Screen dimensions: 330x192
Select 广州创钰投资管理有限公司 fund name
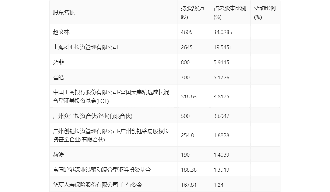tap(111, 135)
